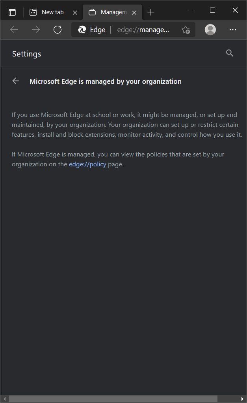This screenshot has height=403, width=247.
Task: Add this page to favorites
Action: click(186, 30)
